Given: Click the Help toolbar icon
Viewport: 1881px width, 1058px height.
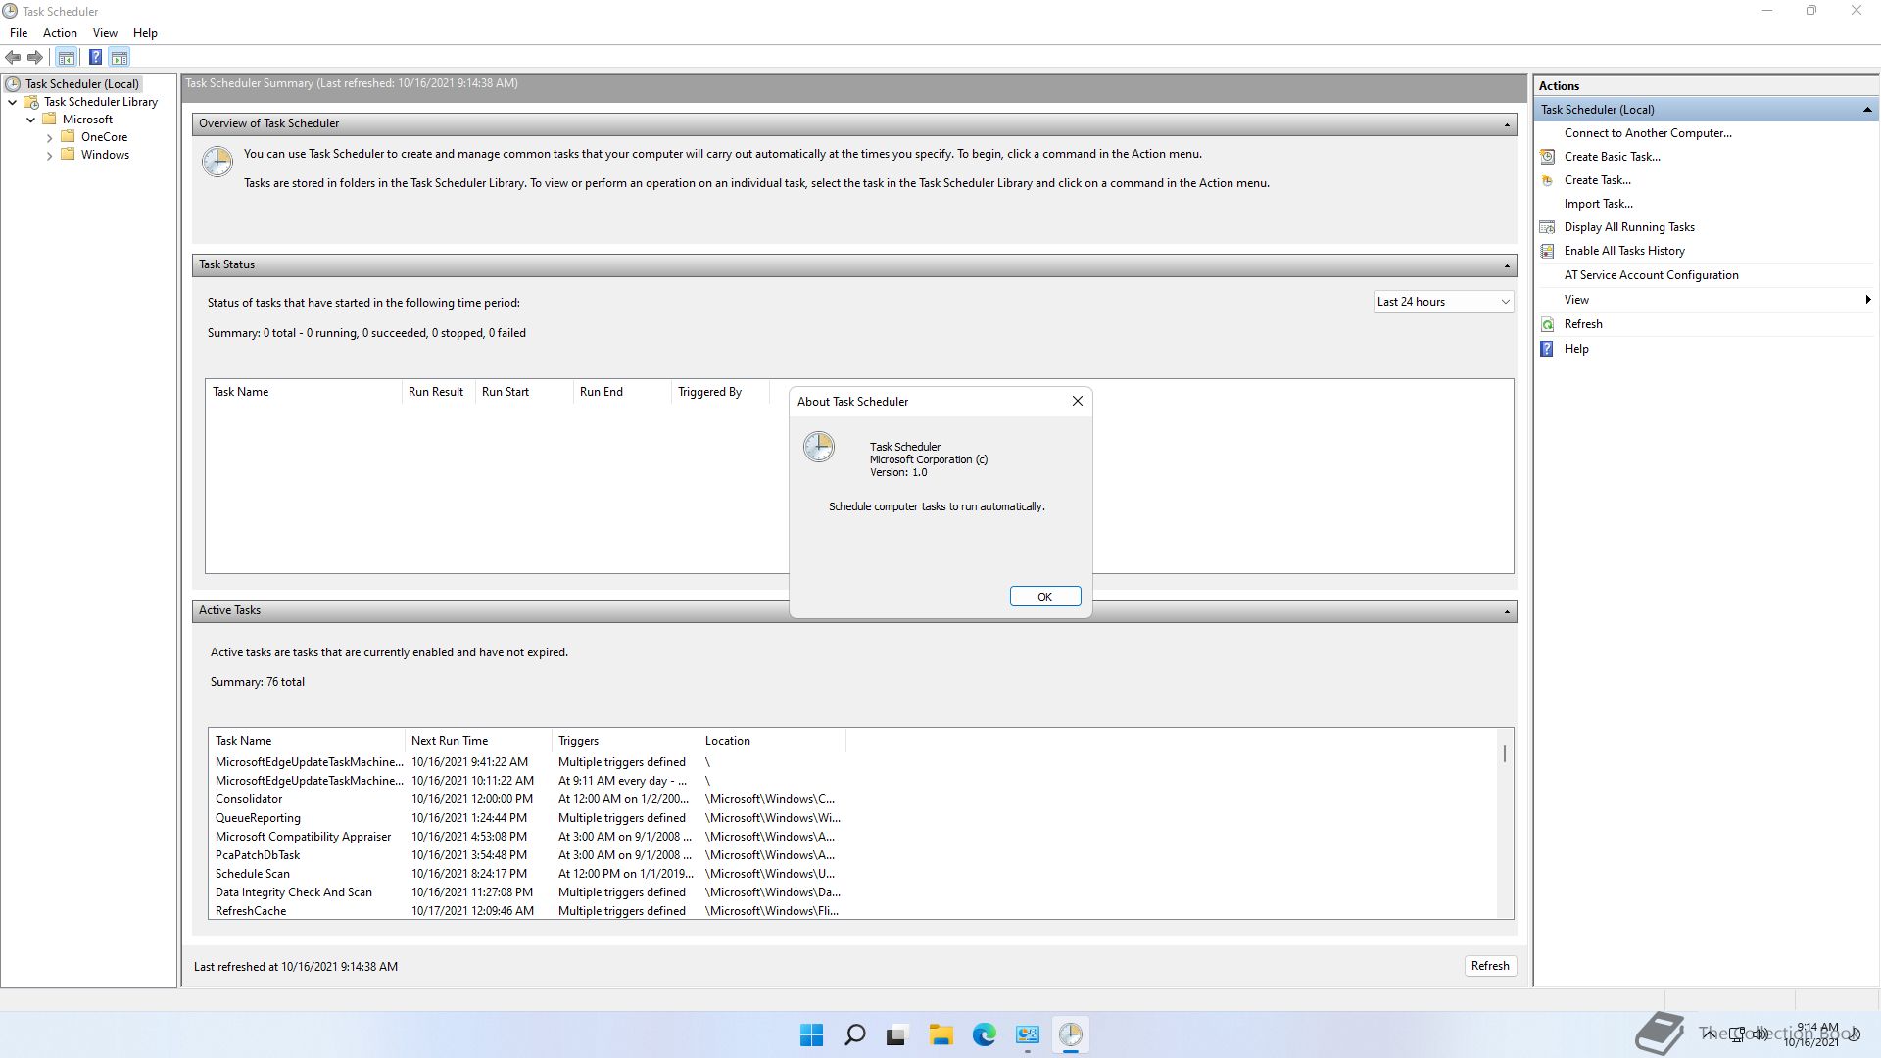Looking at the screenshot, I should (95, 57).
